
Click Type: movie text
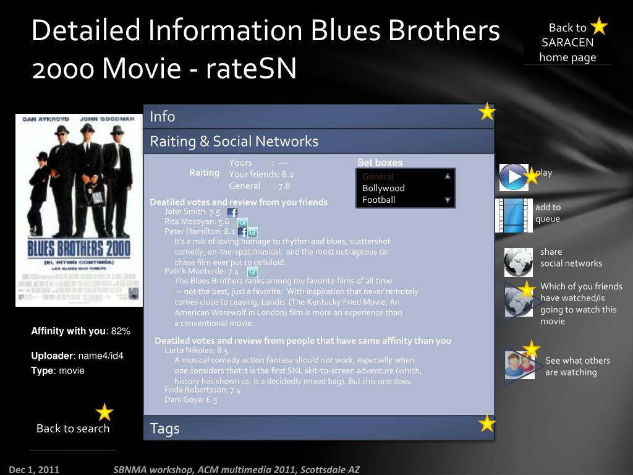[x=57, y=371]
